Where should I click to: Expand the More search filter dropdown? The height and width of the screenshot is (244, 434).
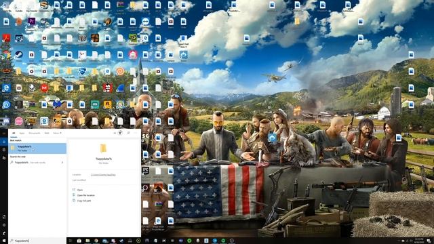click(57, 133)
